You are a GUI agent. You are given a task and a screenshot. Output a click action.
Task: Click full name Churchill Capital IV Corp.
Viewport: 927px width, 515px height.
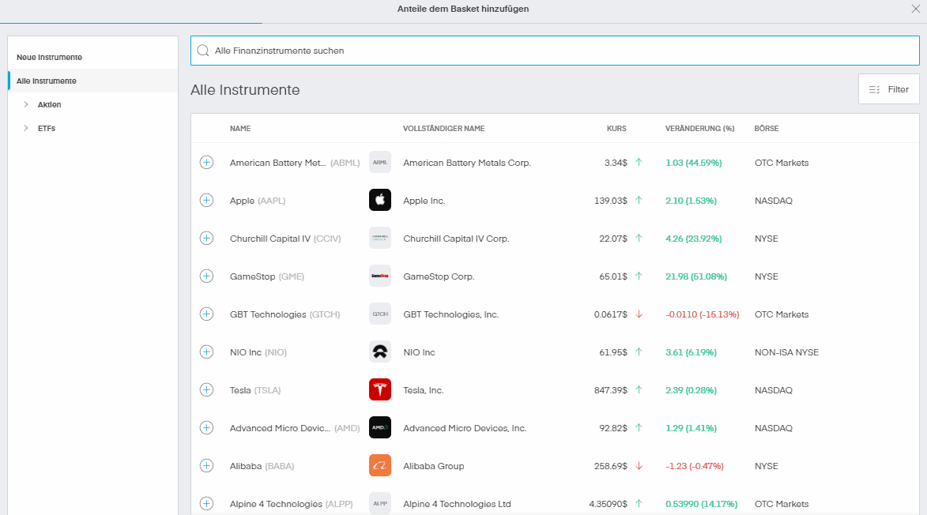(x=456, y=239)
